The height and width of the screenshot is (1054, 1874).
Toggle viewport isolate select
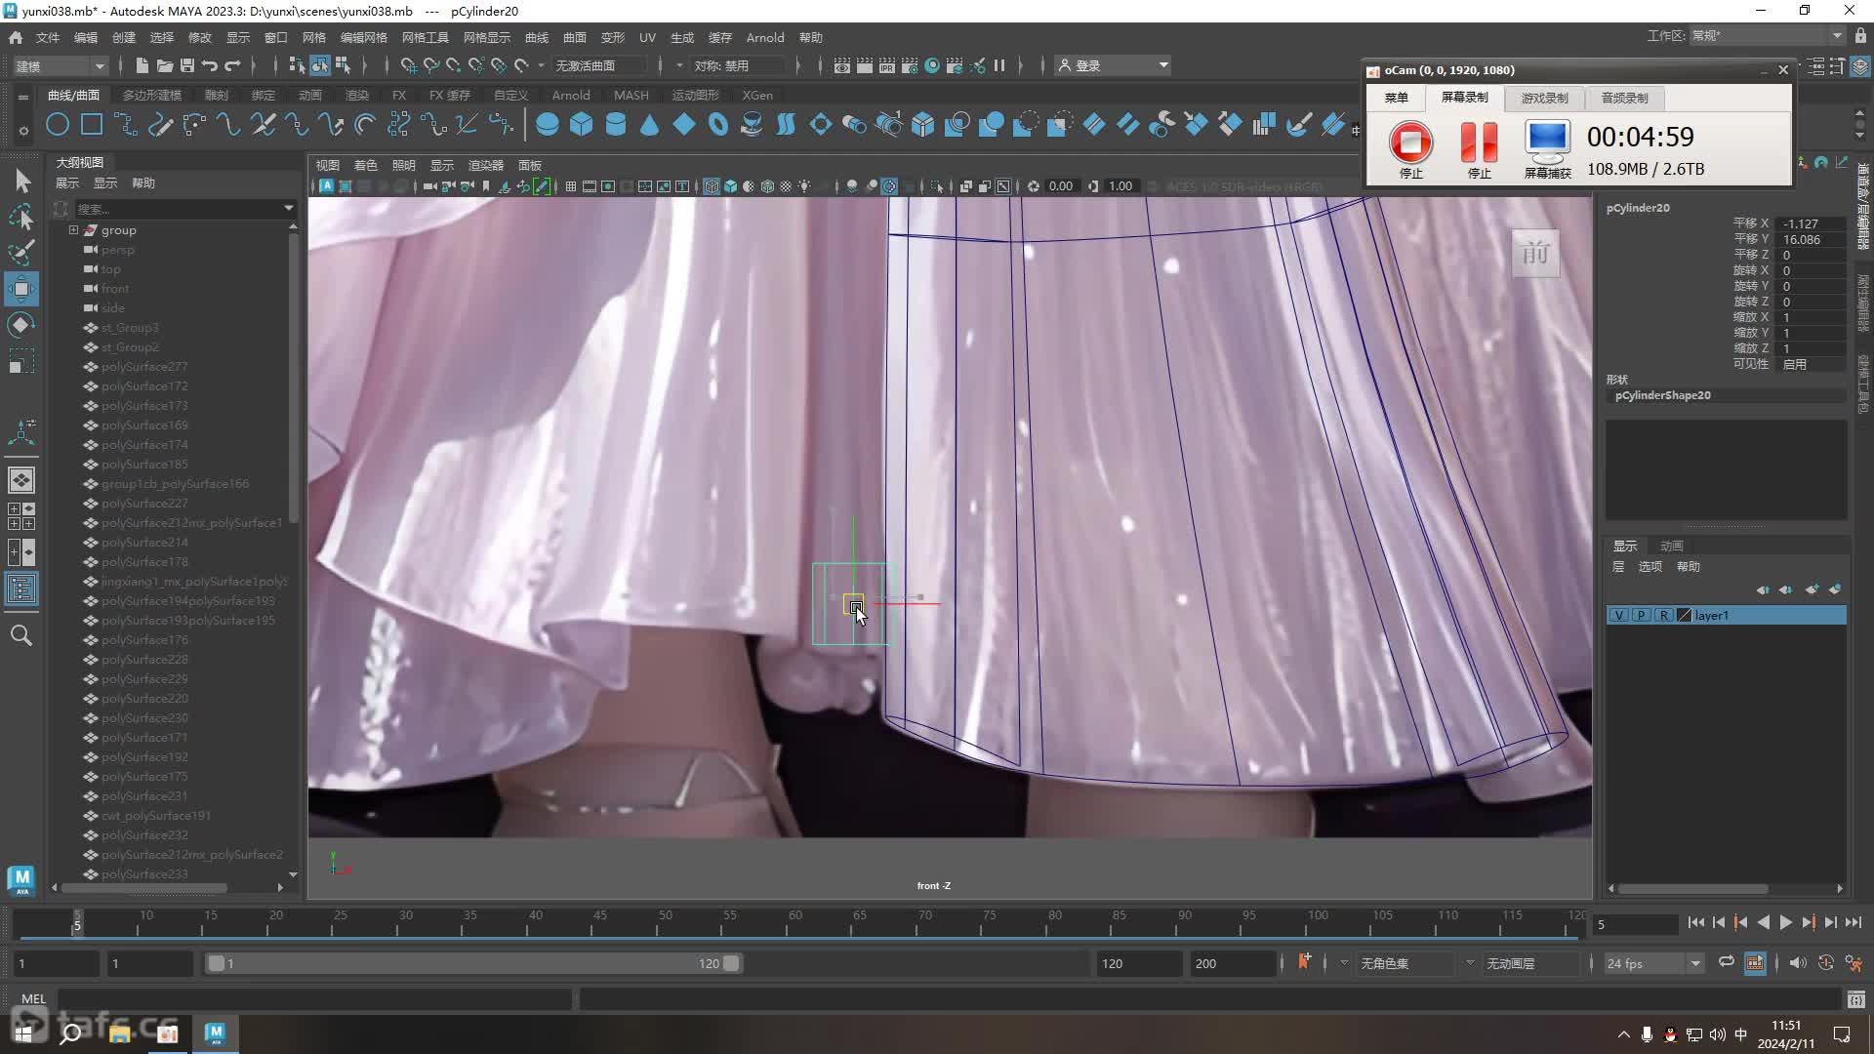pyautogui.click(x=937, y=186)
